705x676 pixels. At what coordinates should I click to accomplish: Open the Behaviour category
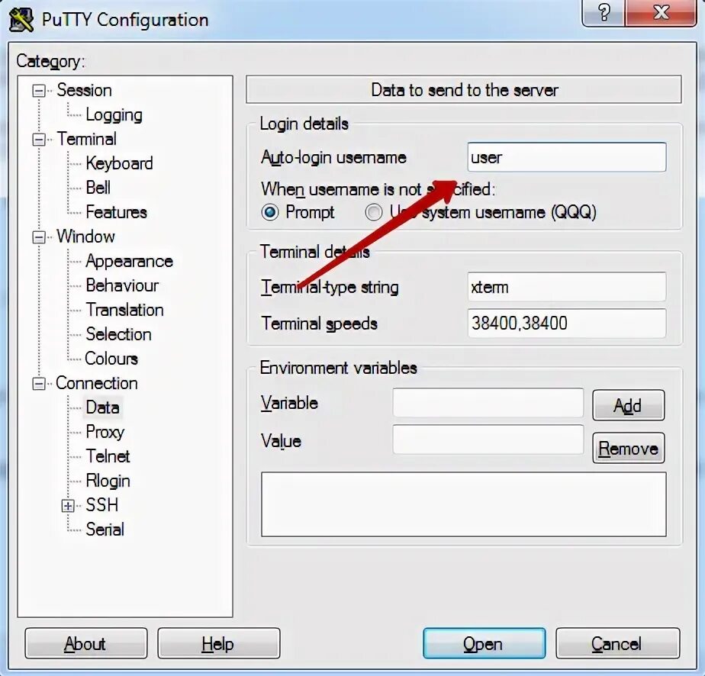pyautogui.click(x=122, y=285)
